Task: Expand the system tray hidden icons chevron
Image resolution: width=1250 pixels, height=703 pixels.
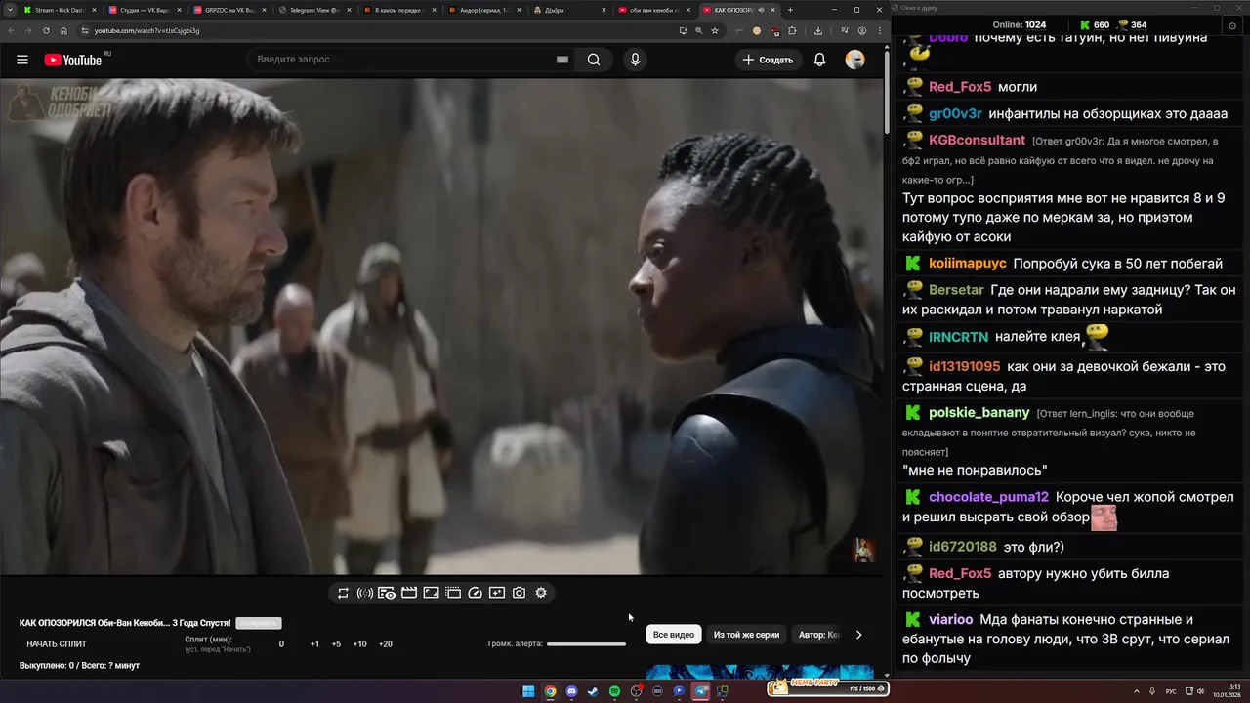Action: coord(1138,691)
